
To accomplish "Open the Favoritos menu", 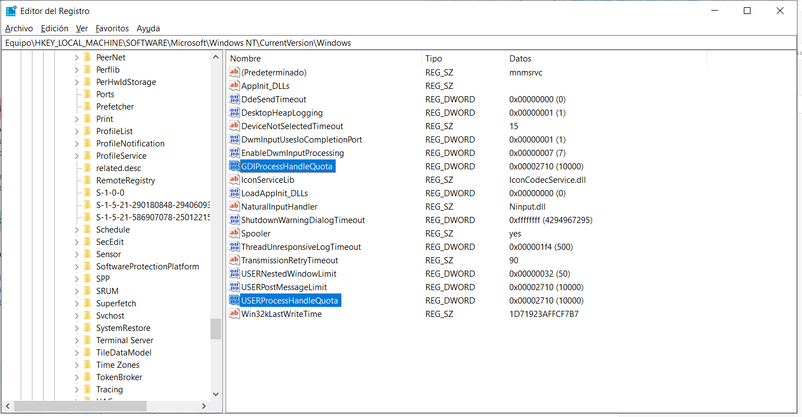I will click(x=112, y=28).
